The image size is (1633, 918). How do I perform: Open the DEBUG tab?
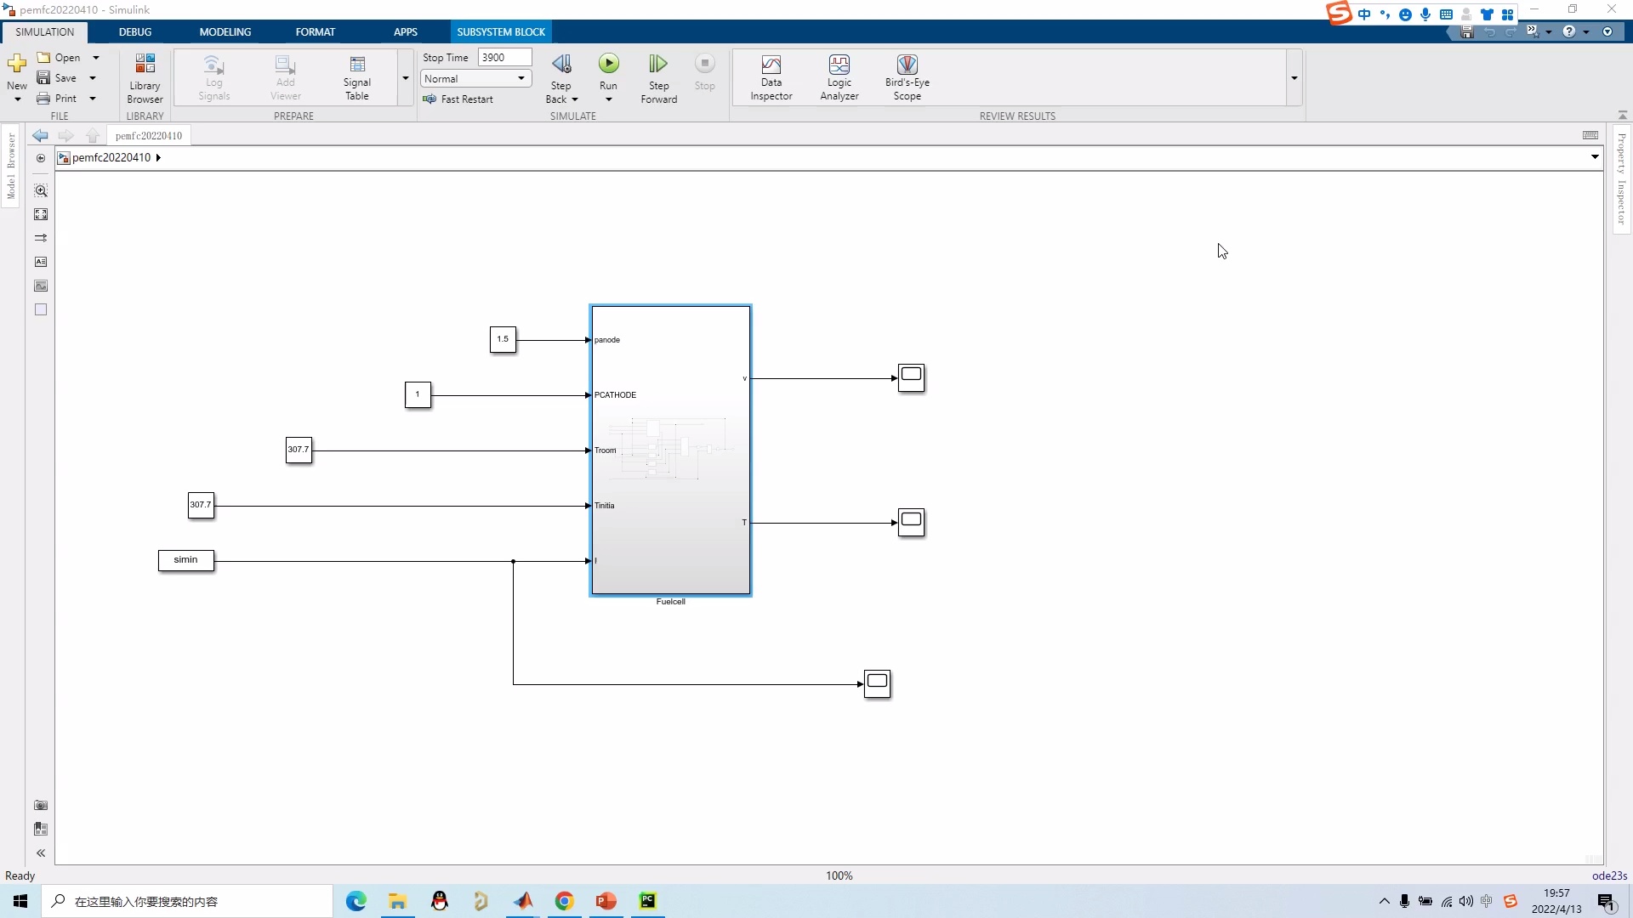[x=134, y=32]
